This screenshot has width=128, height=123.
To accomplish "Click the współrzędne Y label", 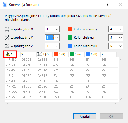I will [22, 38].
